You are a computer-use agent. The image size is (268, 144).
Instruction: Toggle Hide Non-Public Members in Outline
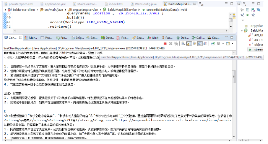click(x=247, y=15)
